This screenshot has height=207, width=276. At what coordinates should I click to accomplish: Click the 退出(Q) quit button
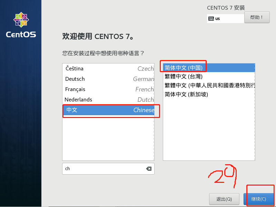tap(224, 199)
